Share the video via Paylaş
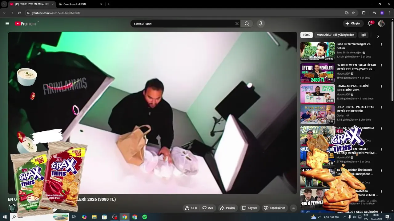The height and width of the screenshot is (221, 394). (227, 208)
